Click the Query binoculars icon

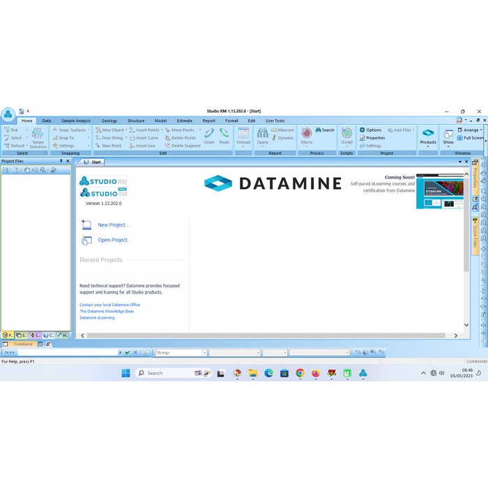[262, 133]
